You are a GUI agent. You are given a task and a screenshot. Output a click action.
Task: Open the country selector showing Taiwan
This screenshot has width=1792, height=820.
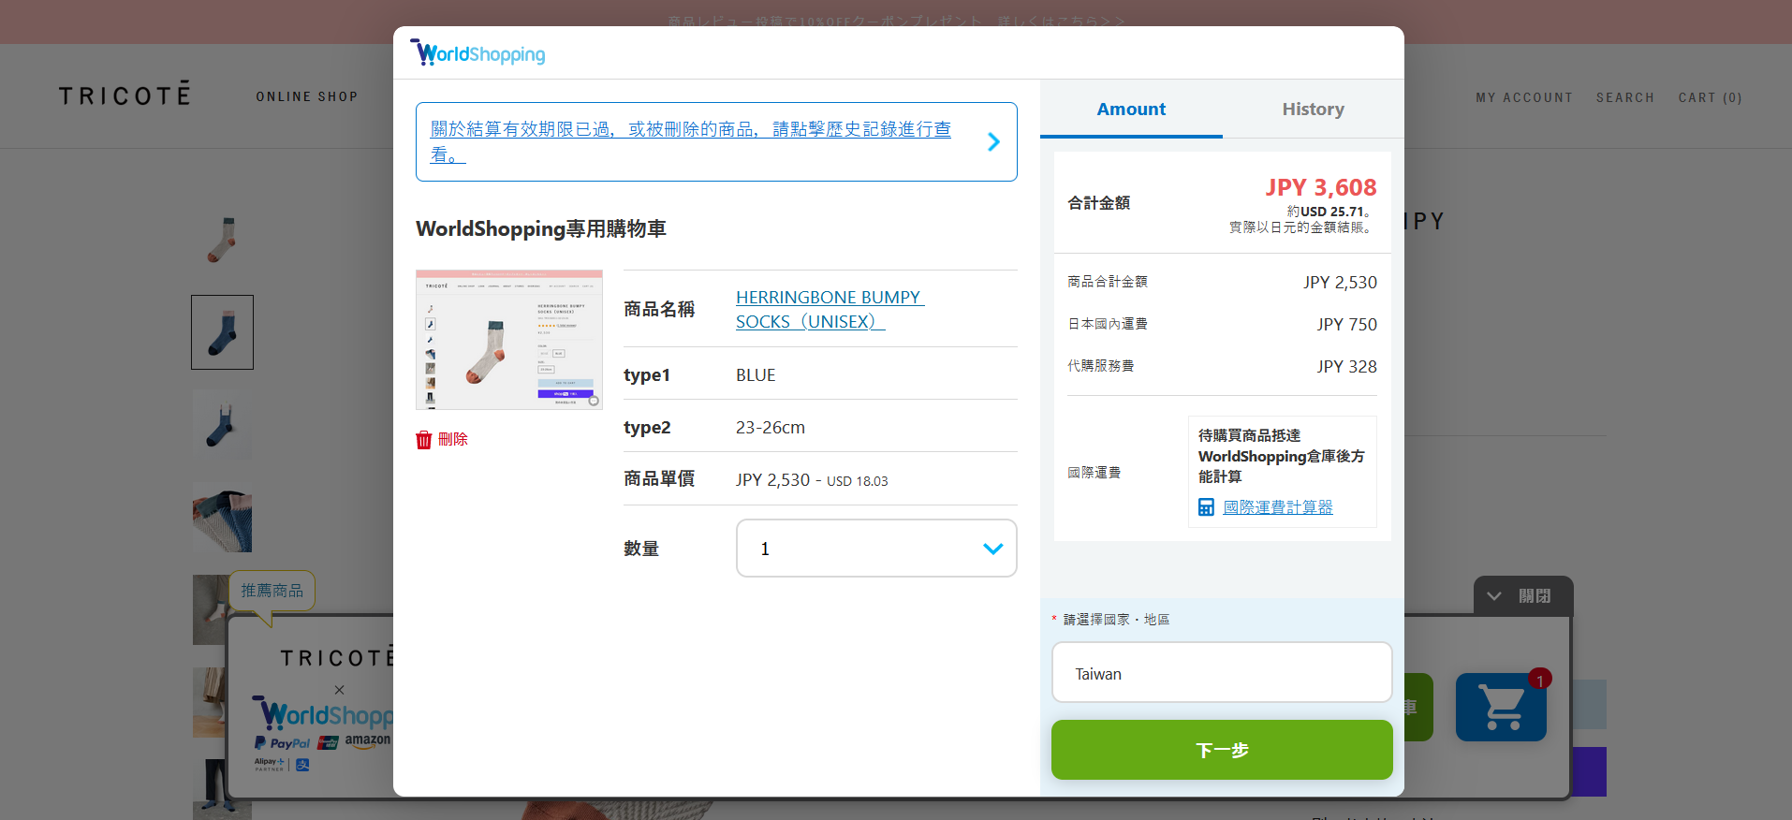1222,672
